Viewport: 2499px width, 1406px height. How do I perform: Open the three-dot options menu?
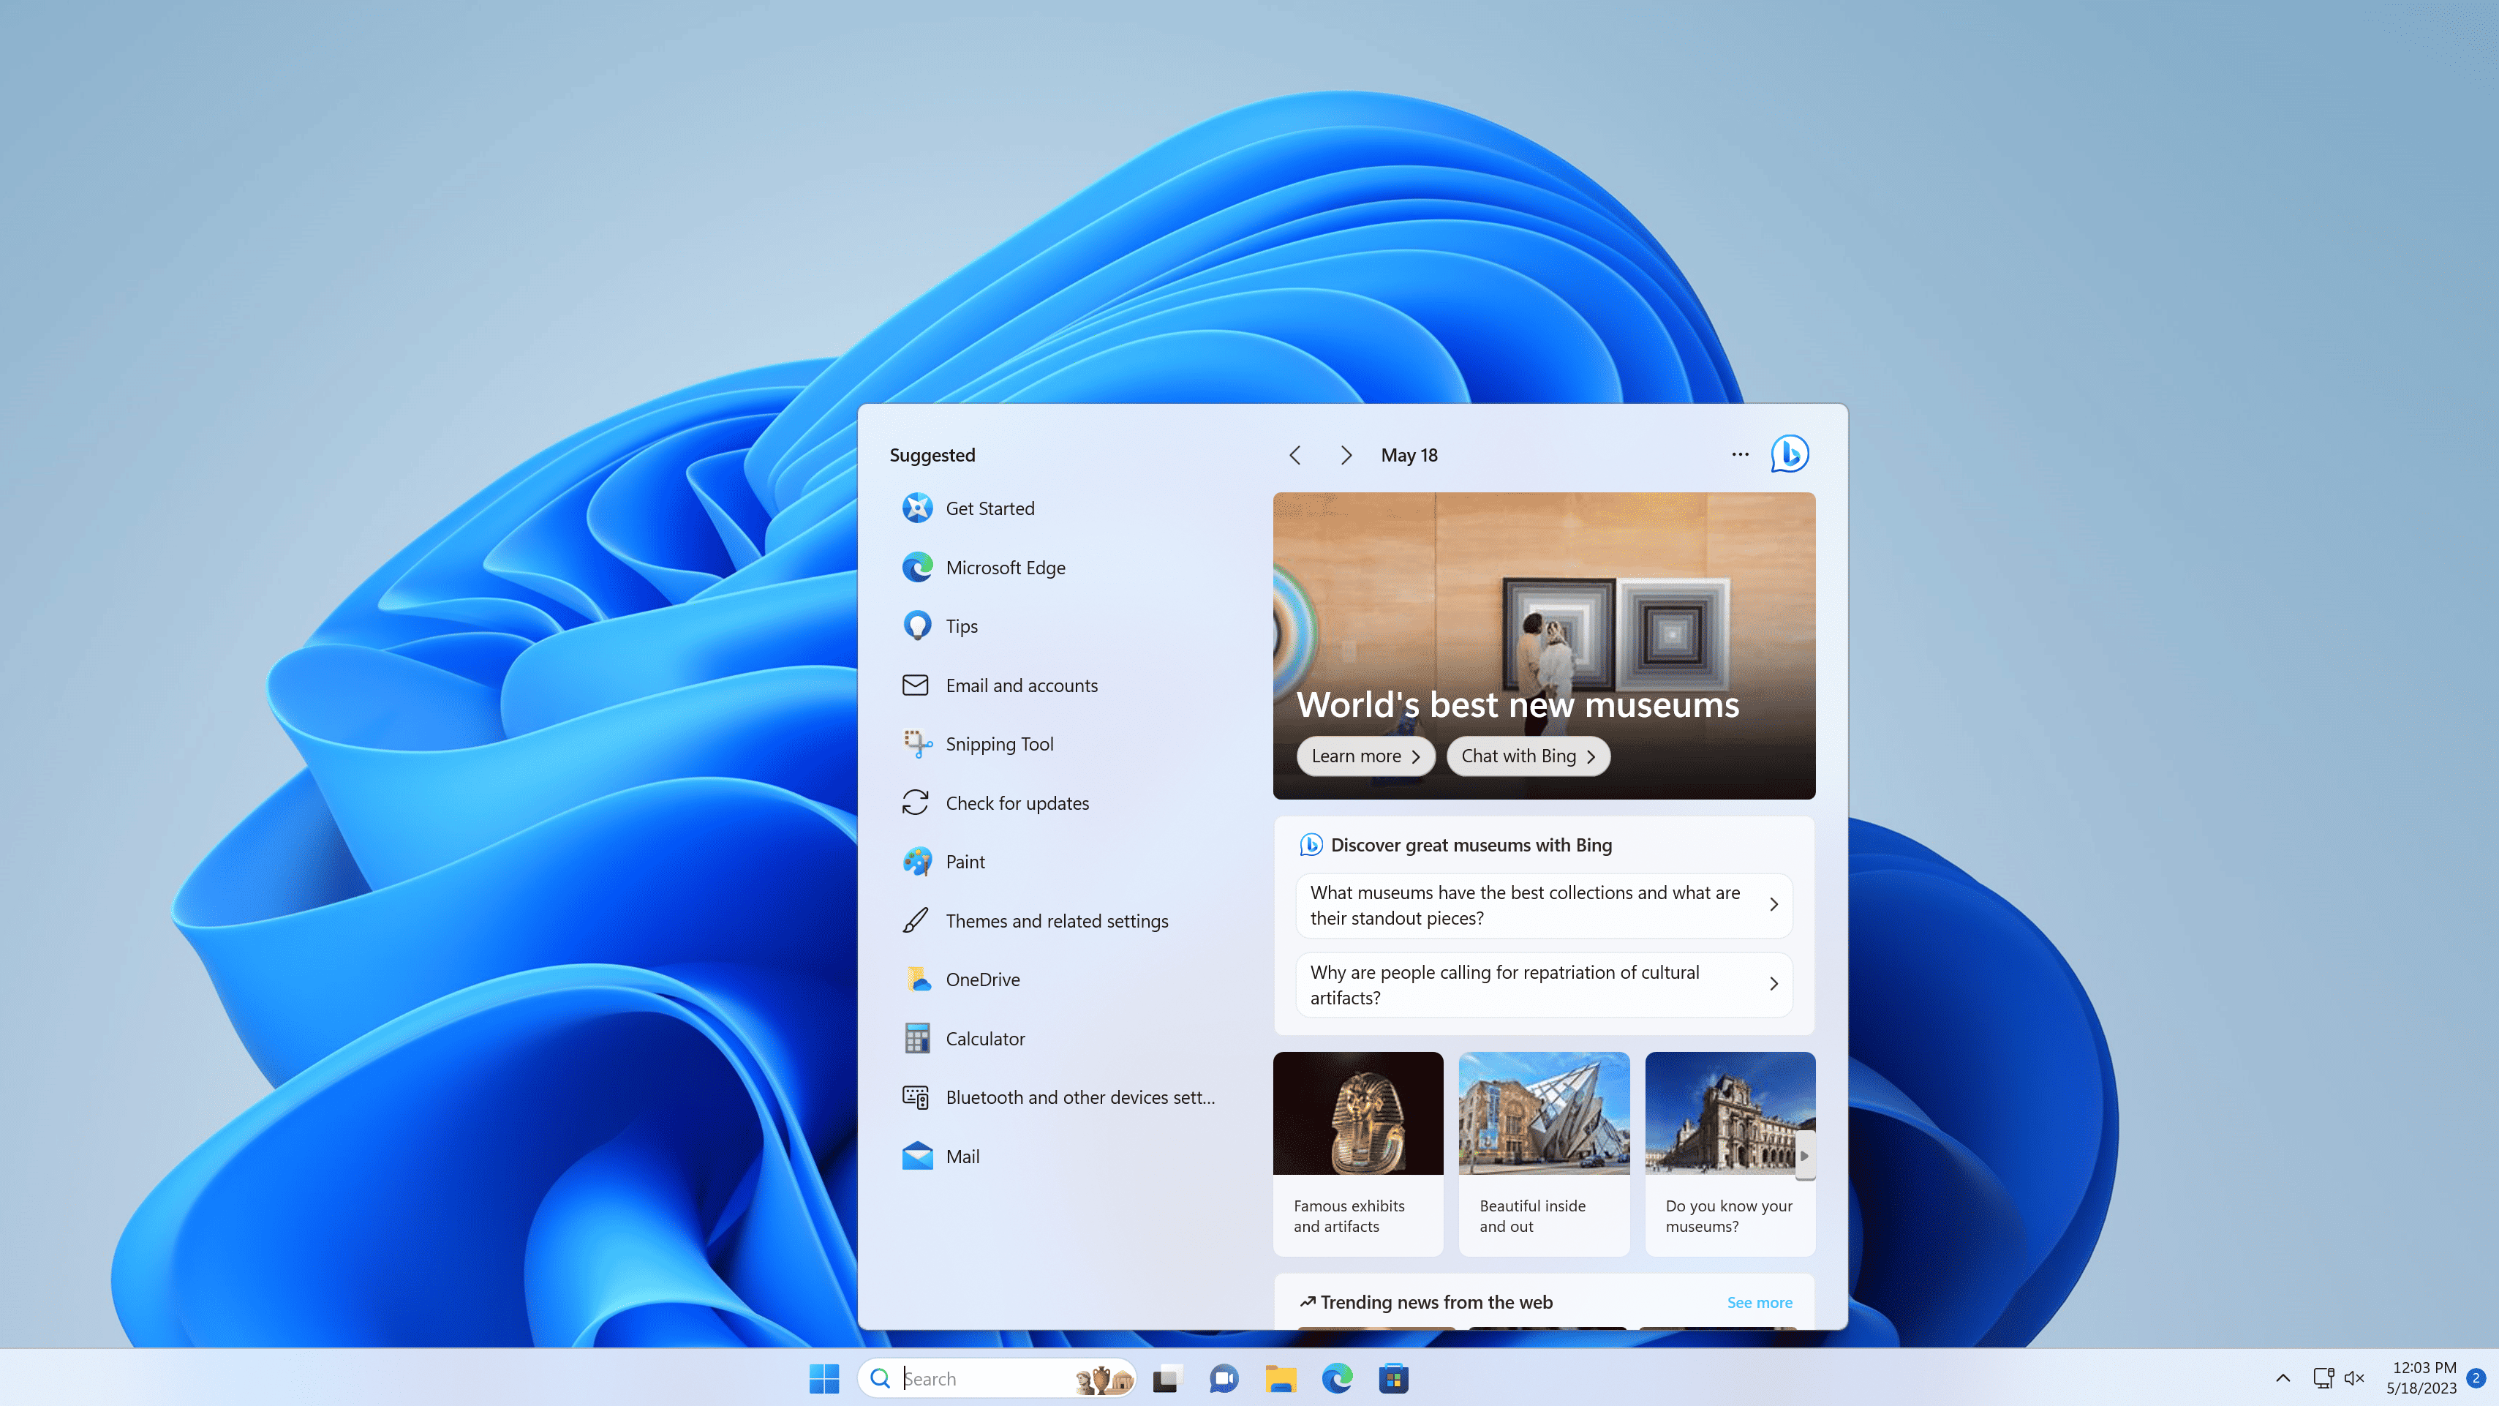(1741, 454)
